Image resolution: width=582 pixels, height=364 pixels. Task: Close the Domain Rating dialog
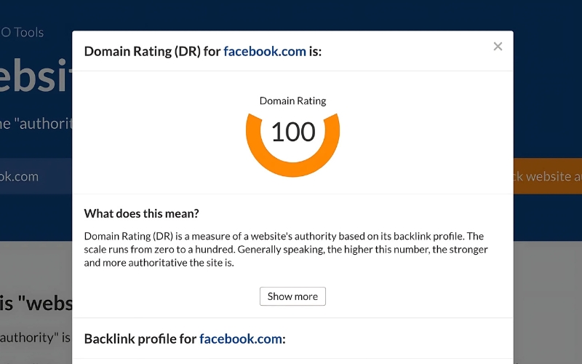pos(498,47)
